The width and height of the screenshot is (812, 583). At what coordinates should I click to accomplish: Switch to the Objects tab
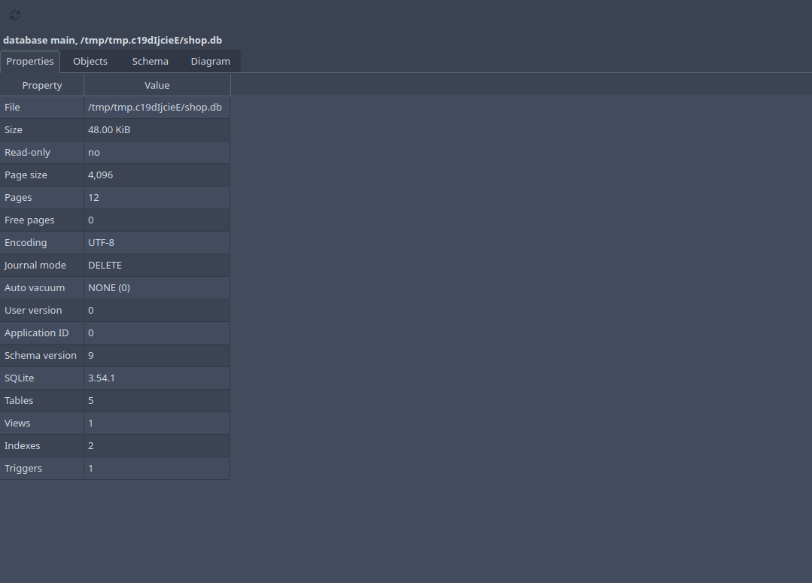(90, 61)
